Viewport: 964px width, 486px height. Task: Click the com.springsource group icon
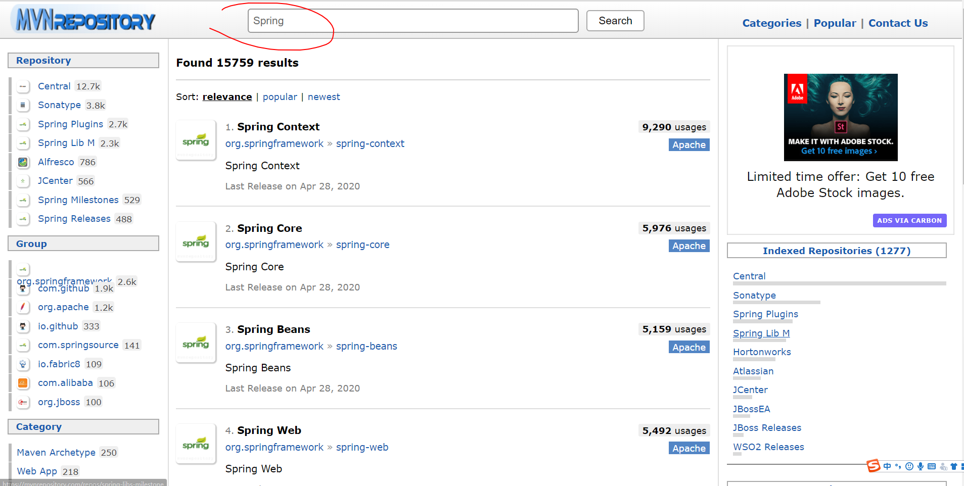pos(23,345)
